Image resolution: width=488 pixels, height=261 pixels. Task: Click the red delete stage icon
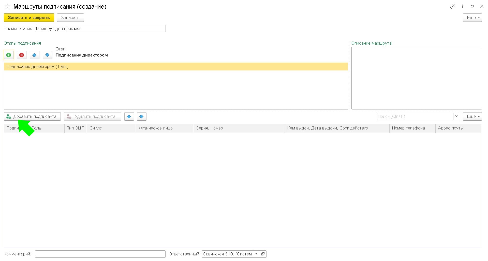click(22, 55)
